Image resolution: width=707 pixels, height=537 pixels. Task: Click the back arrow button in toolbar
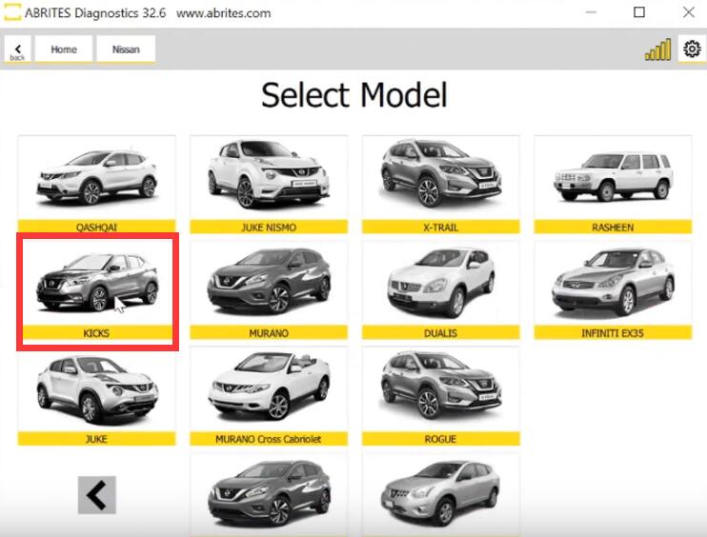tap(17, 50)
